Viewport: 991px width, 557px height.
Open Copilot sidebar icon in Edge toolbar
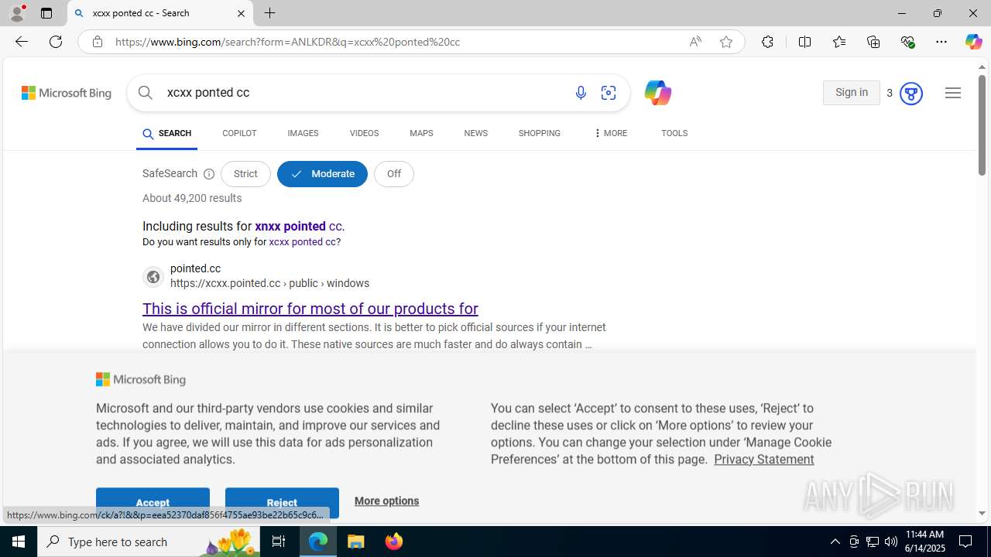coord(973,42)
